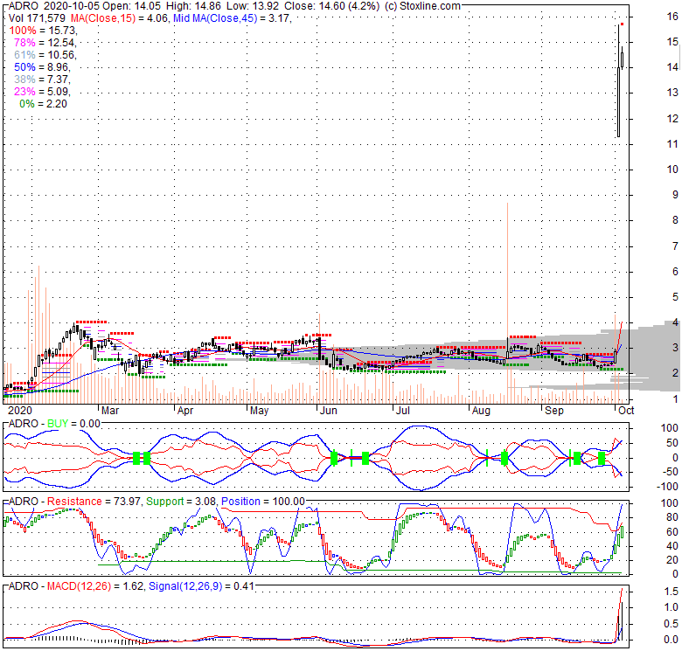Click the Mid MA(Close,45) = 3.17 legend
The image size is (682, 651).
(x=233, y=18)
